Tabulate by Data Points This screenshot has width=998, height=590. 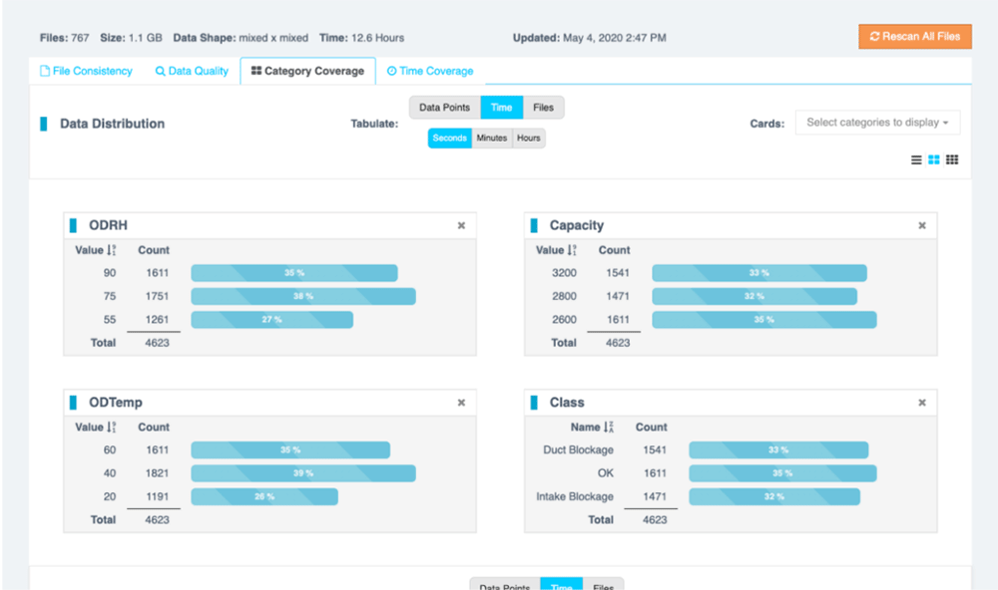(444, 108)
